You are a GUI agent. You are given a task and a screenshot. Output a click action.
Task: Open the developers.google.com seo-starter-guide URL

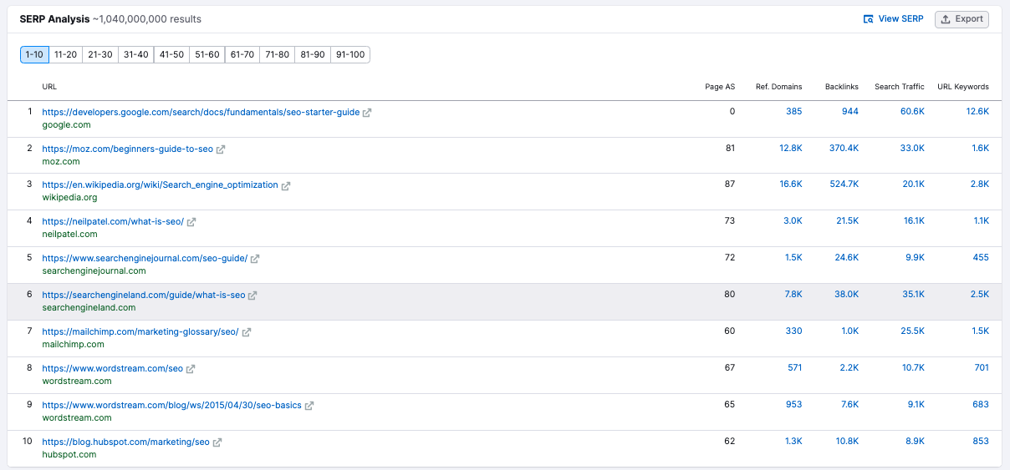pyautogui.click(x=201, y=112)
